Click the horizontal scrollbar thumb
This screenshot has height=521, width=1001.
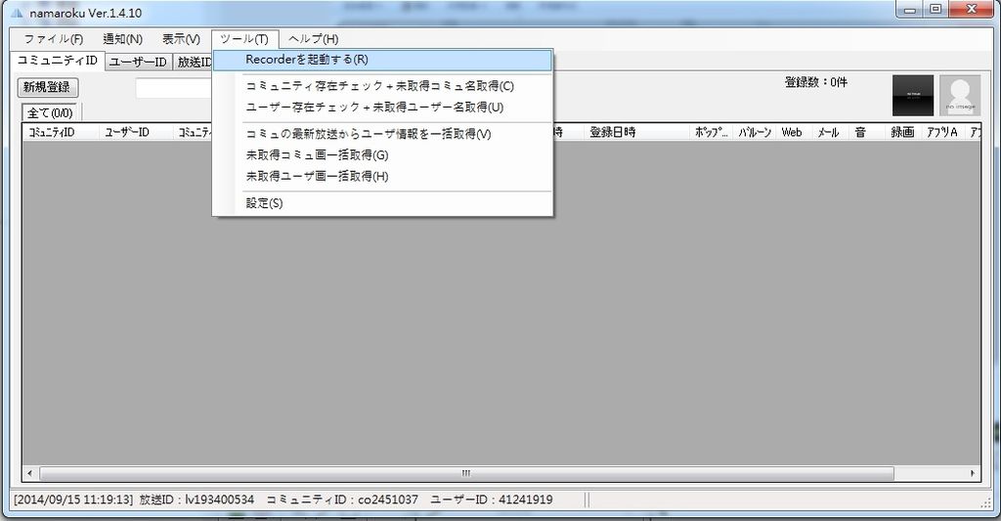(x=466, y=474)
